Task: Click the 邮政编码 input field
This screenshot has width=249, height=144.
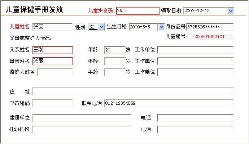Action: 52,103
